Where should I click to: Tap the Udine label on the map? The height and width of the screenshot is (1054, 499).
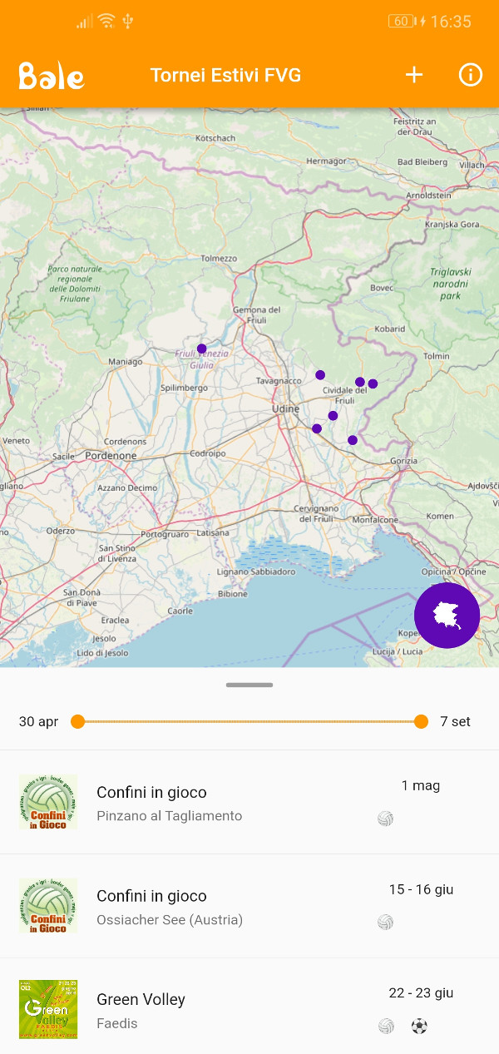(x=285, y=409)
